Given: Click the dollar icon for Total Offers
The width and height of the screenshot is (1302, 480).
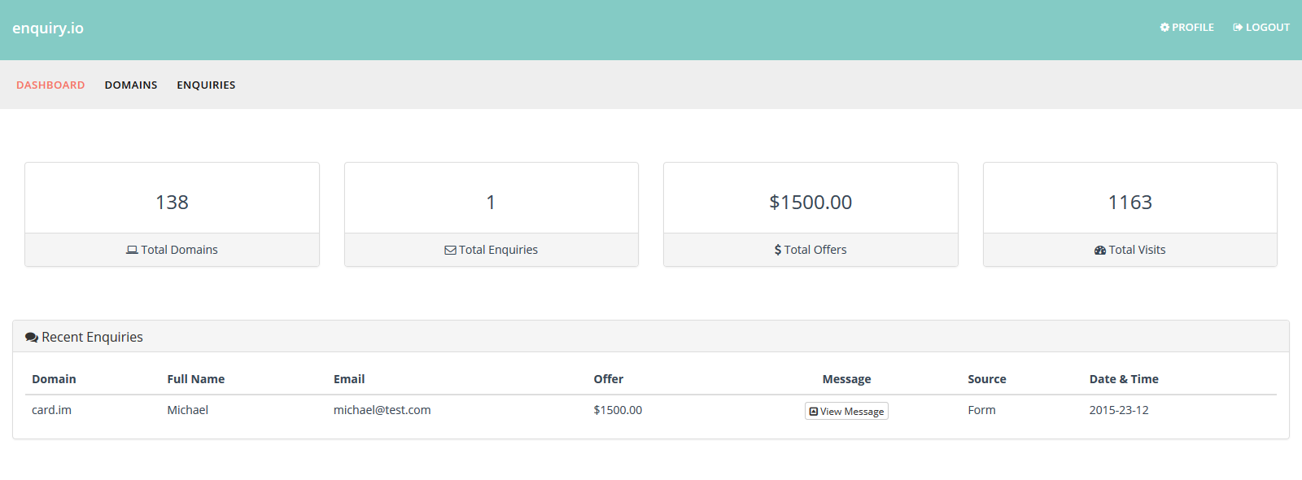Looking at the screenshot, I should point(778,251).
